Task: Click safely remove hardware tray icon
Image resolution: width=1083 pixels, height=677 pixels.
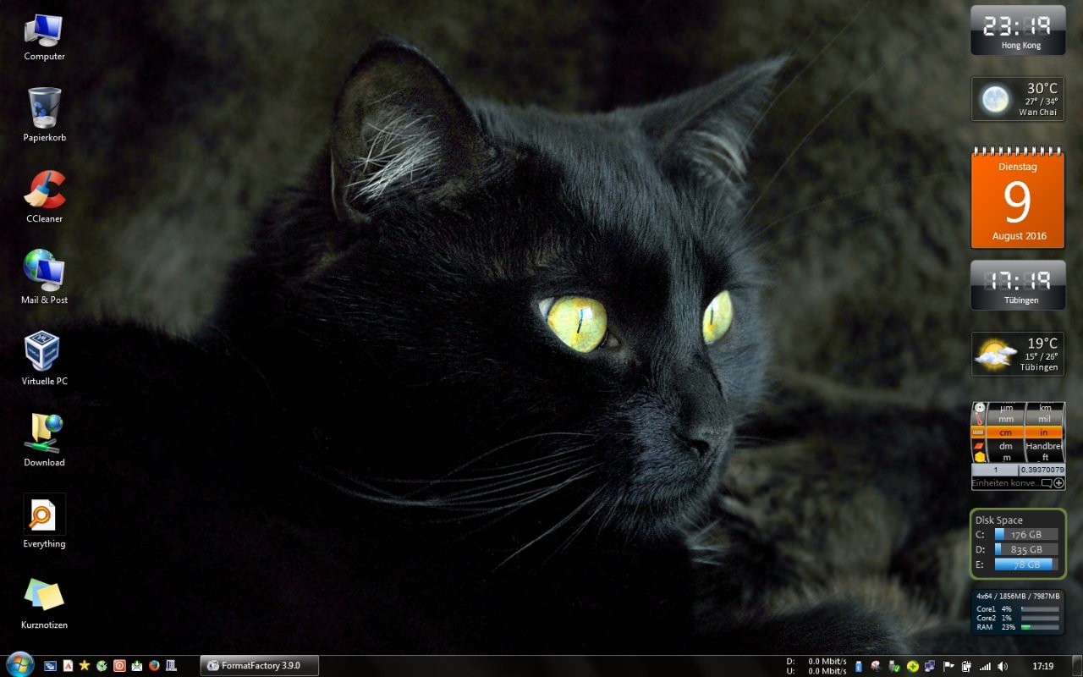Action: click(x=894, y=667)
